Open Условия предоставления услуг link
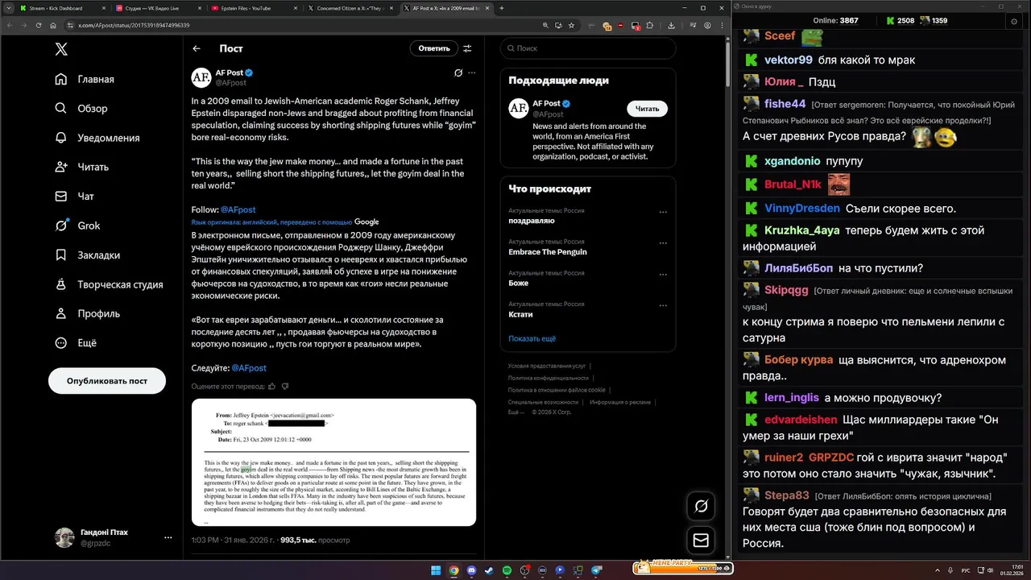 547,366
